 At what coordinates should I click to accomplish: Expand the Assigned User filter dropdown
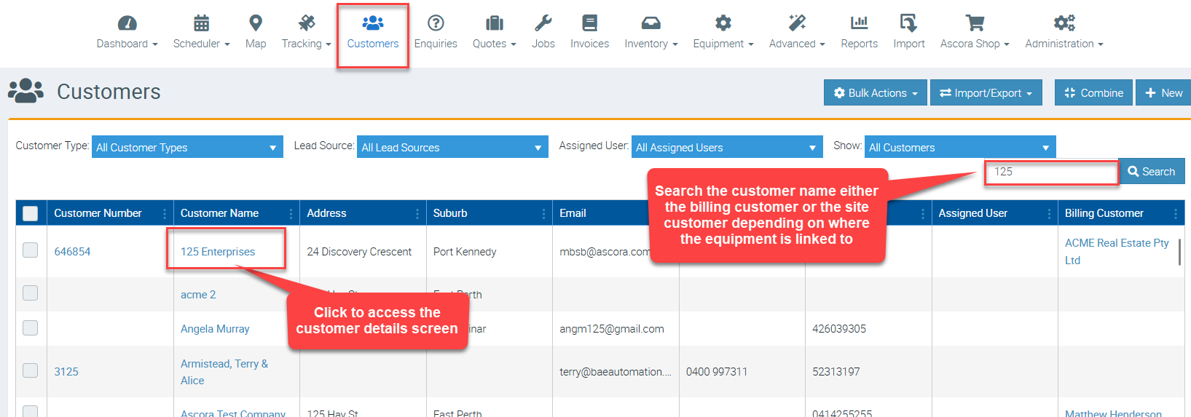[726, 147]
